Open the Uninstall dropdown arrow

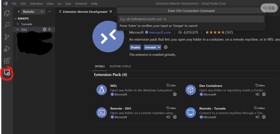click(159, 47)
